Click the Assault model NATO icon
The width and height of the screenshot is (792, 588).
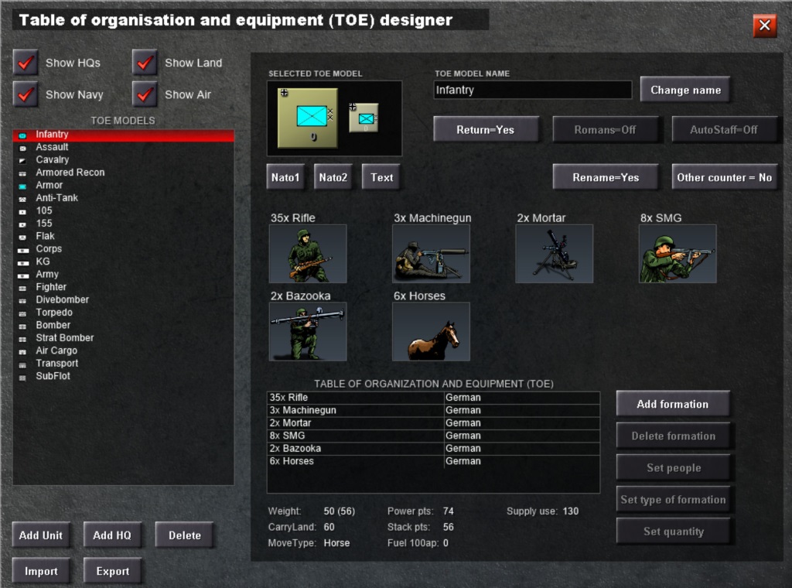(x=22, y=148)
